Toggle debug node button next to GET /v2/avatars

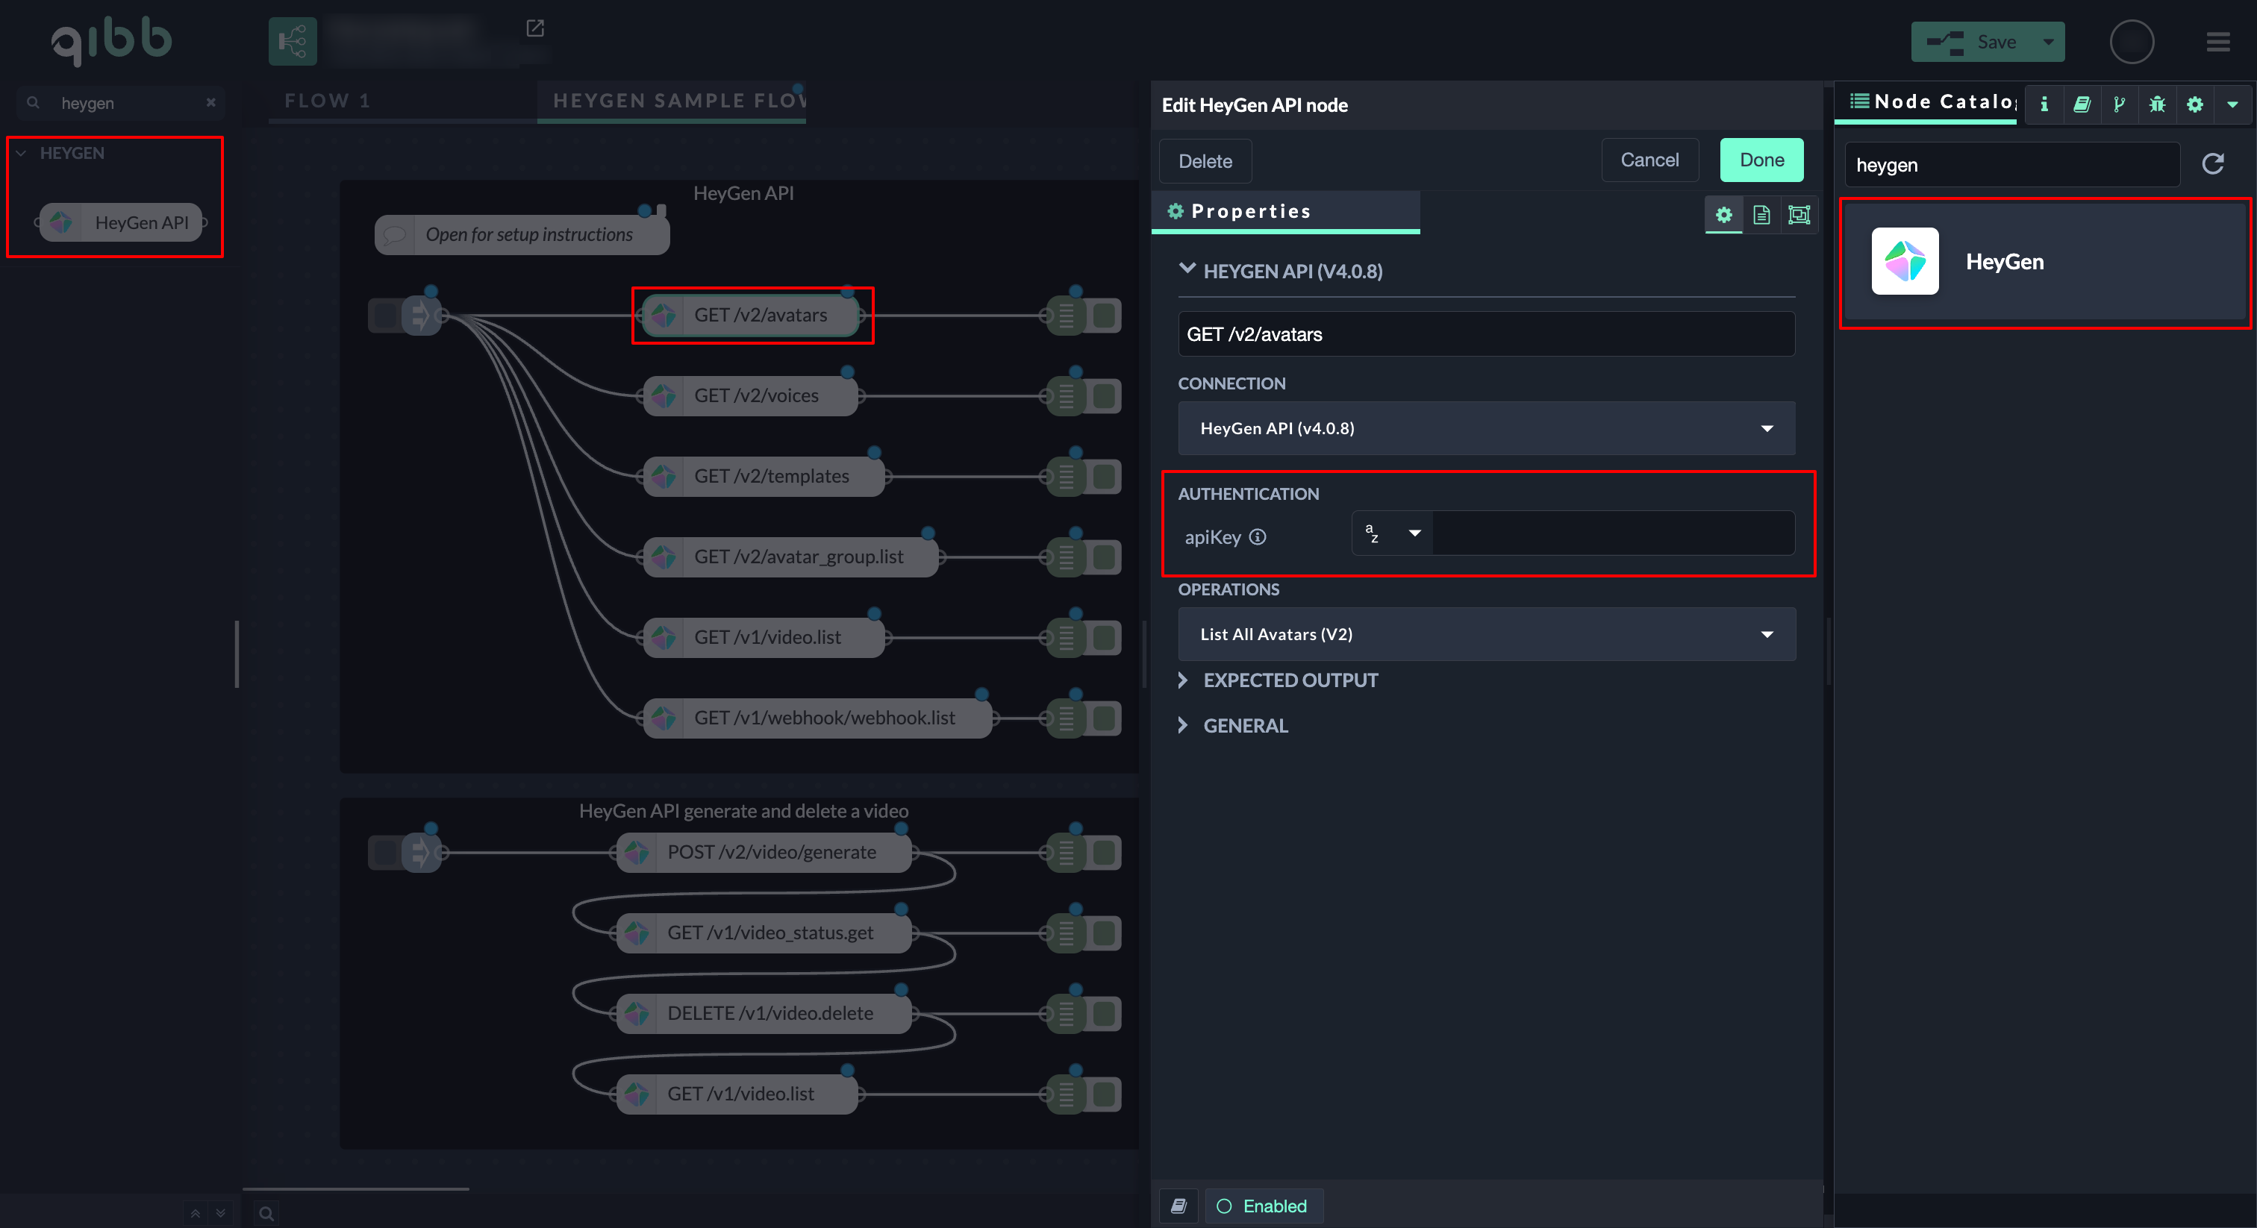(1105, 316)
